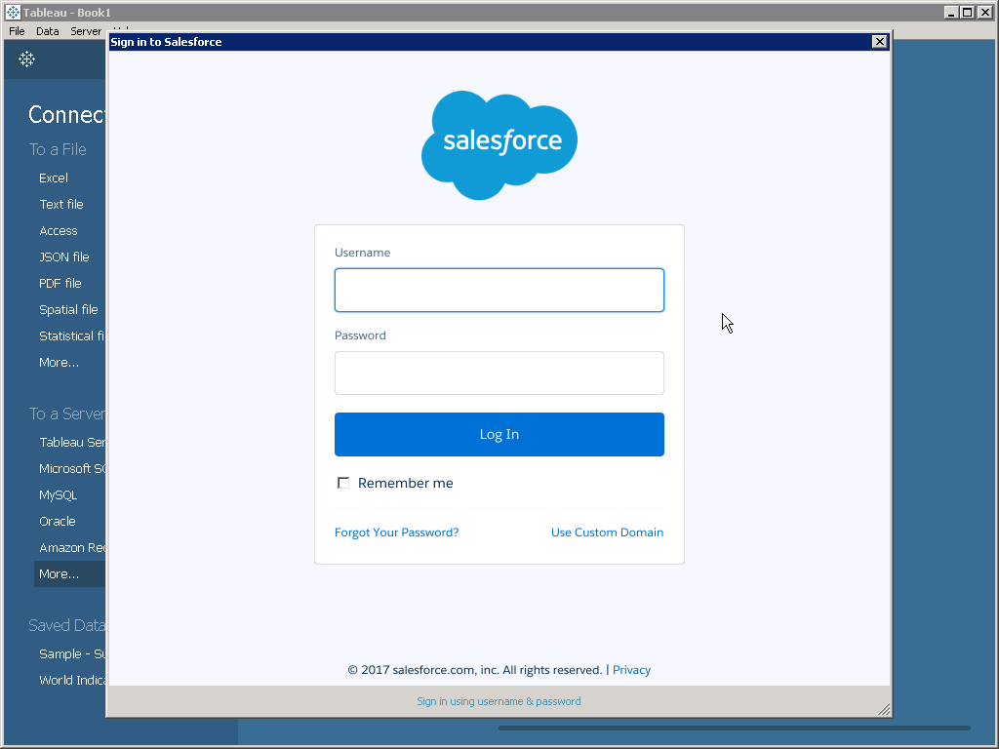Open the Forgot Your Password link

coord(396,532)
